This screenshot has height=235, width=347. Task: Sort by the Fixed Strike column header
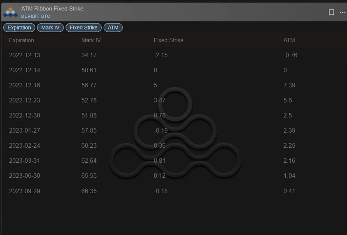[x=169, y=40]
